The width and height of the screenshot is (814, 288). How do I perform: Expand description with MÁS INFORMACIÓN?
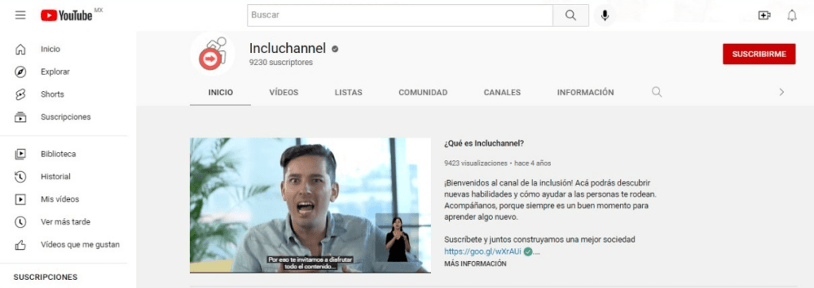tap(475, 263)
